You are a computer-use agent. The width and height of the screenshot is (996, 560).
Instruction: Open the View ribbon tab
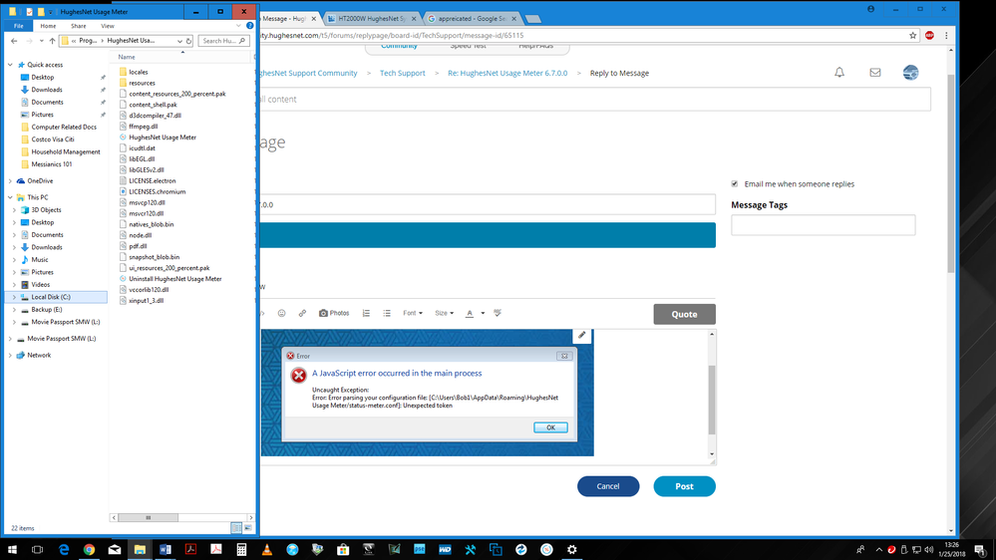pos(107,26)
